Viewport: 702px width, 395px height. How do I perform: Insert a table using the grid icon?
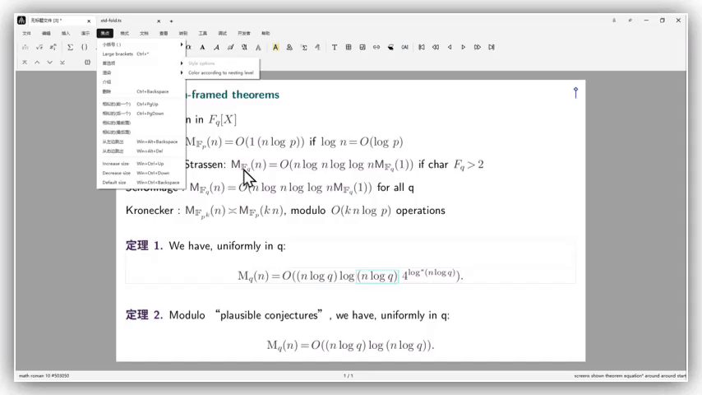(x=349, y=47)
